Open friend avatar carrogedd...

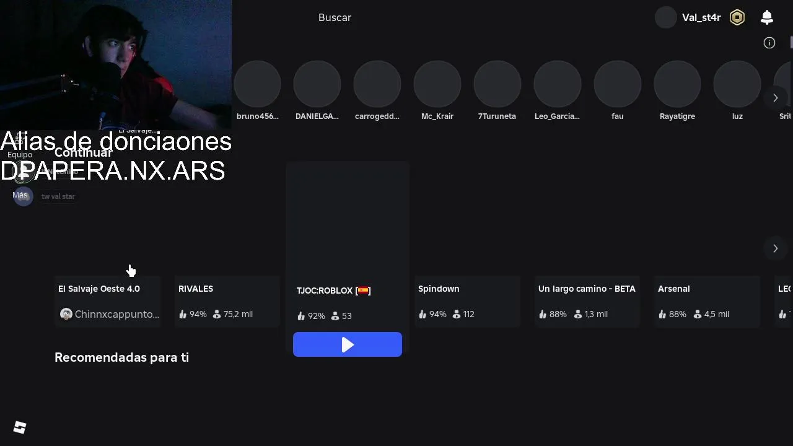click(377, 84)
